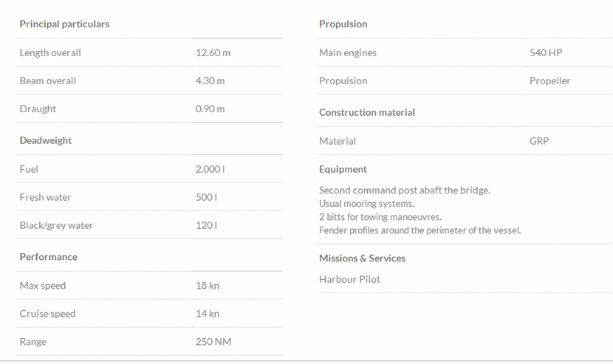Click the Cruise speed label

[x=47, y=314]
